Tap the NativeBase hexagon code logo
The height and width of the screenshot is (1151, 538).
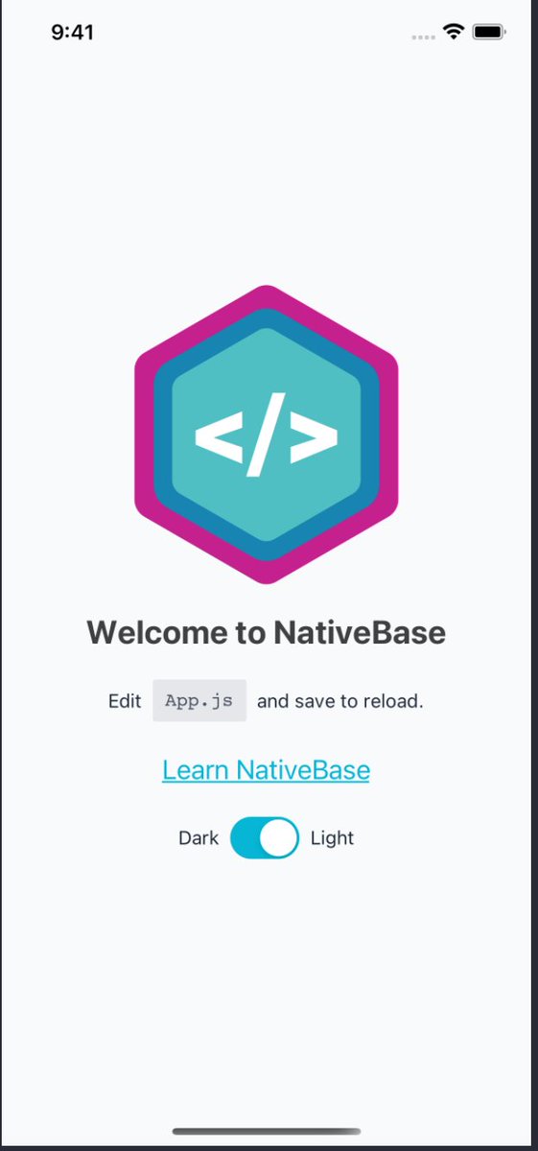tap(267, 435)
